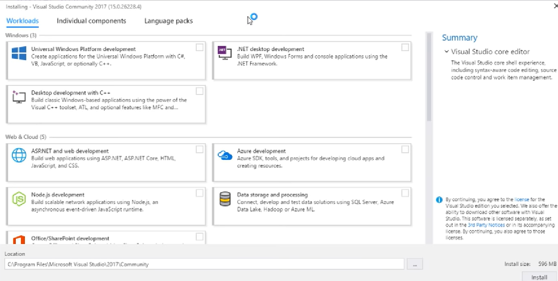Click the Azure development cloud icon
Screen dimensions: 558x281
click(225, 155)
